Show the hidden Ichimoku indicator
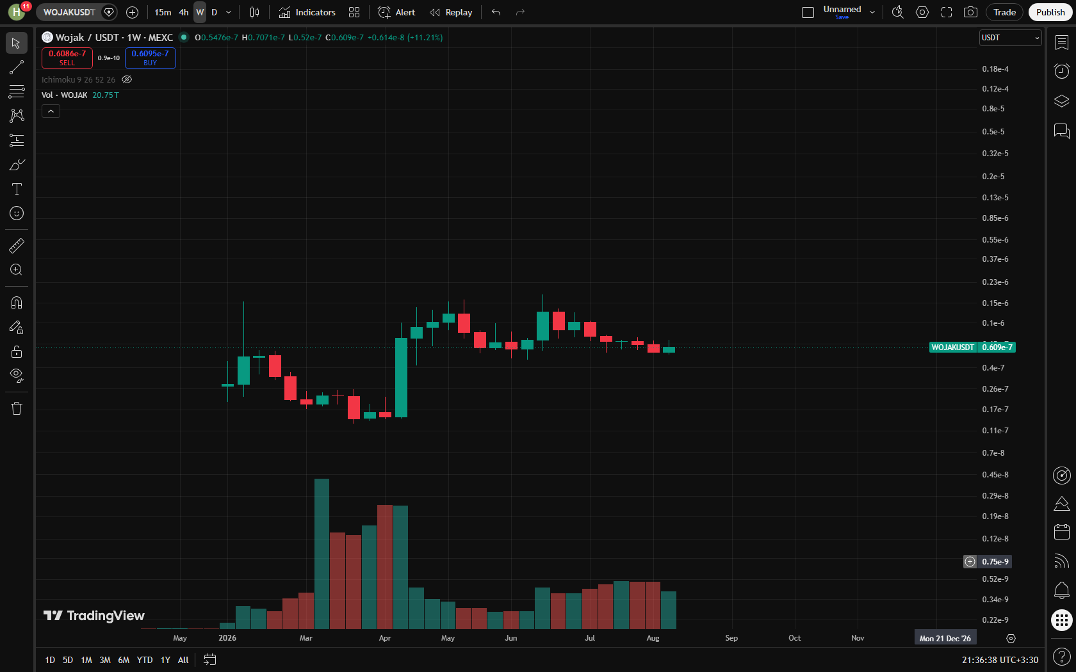The image size is (1076, 672). (x=127, y=80)
